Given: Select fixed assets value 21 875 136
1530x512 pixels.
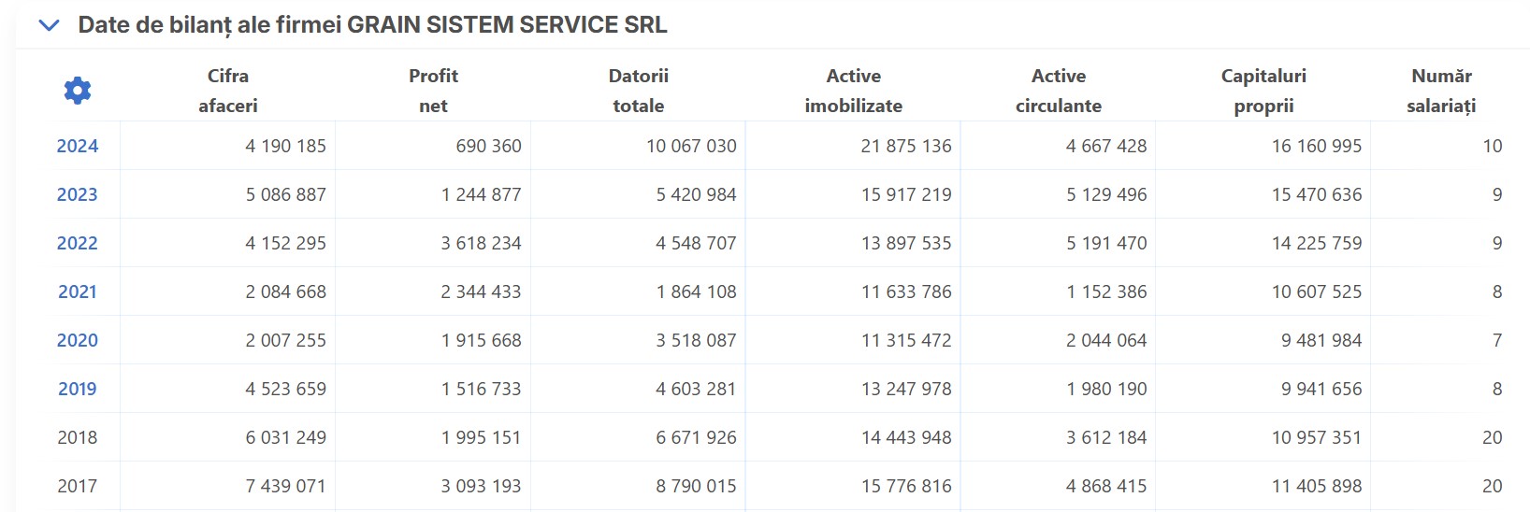Looking at the screenshot, I should (906, 146).
